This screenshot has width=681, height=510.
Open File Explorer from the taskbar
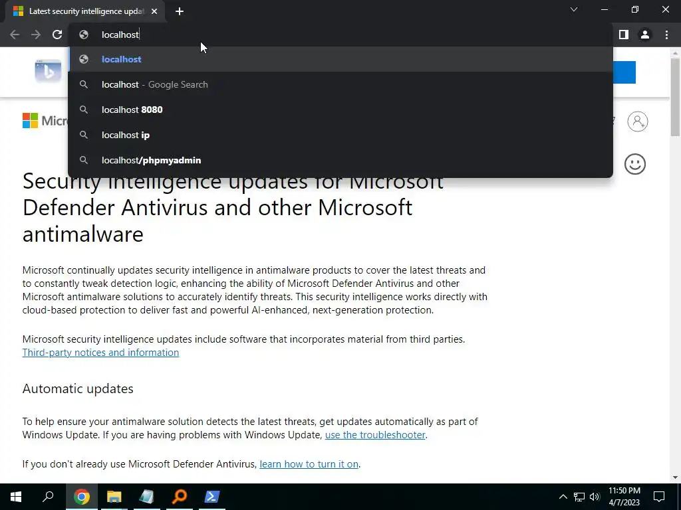click(x=114, y=497)
